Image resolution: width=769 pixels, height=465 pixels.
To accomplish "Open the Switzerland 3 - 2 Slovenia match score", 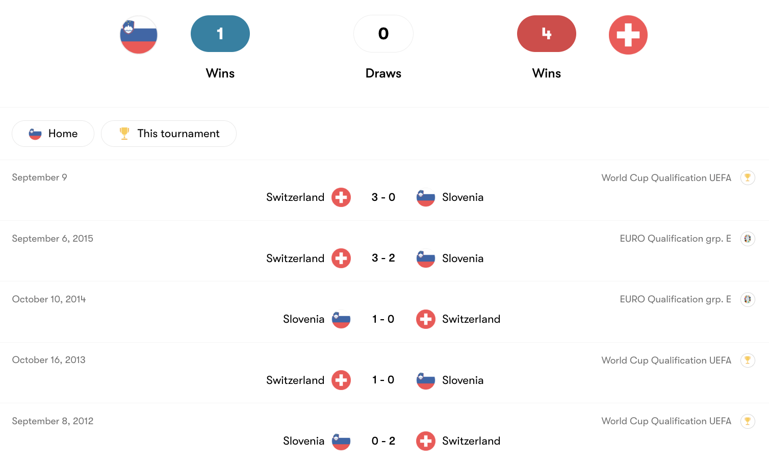I will (x=383, y=258).
